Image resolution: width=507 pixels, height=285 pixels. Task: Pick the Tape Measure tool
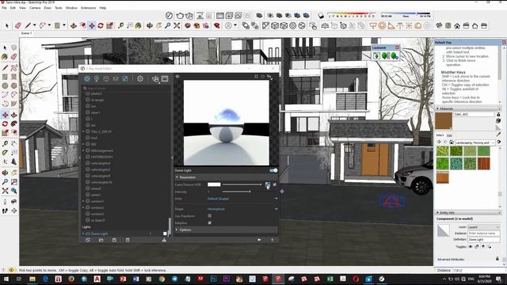(121, 25)
